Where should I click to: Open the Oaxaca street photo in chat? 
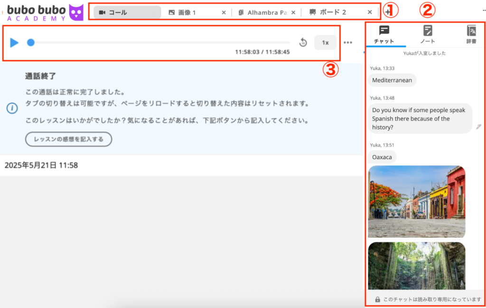[x=416, y=201]
